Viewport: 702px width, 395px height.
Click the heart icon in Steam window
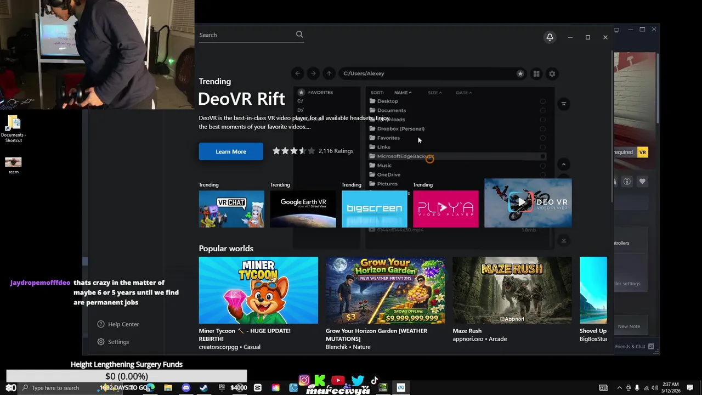point(642,182)
